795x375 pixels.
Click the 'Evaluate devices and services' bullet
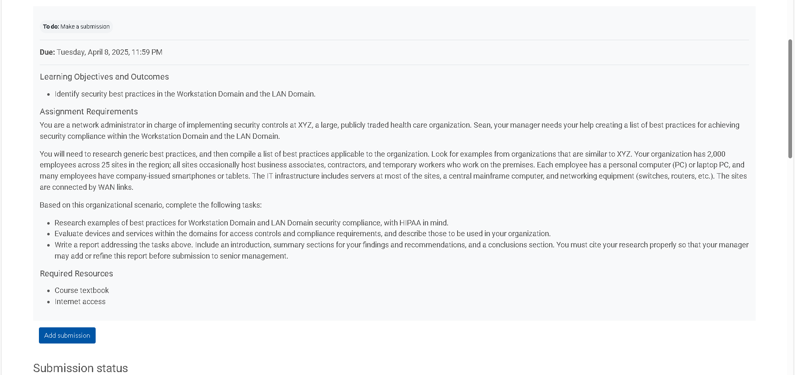click(303, 234)
